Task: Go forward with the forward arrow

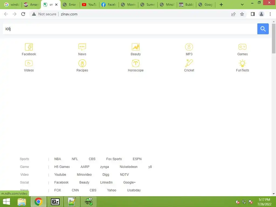Action: click(x=15, y=14)
